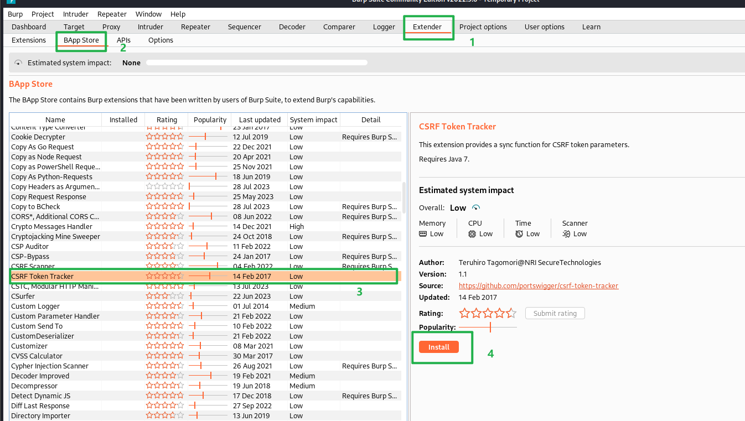The height and width of the screenshot is (421, 745).
Task: Switch to the Dashboard tab
Action: 29,27
